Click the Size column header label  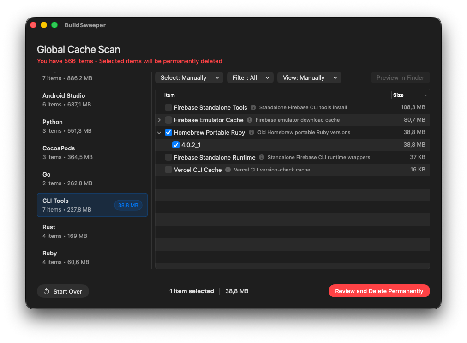pos(398,95)
